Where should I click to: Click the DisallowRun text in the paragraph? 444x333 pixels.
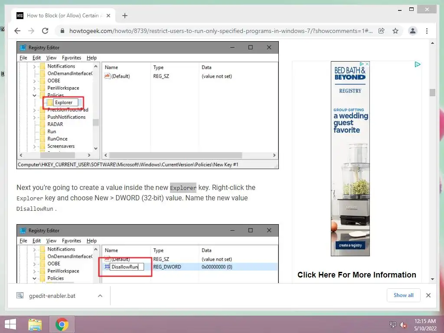point(35,209)
